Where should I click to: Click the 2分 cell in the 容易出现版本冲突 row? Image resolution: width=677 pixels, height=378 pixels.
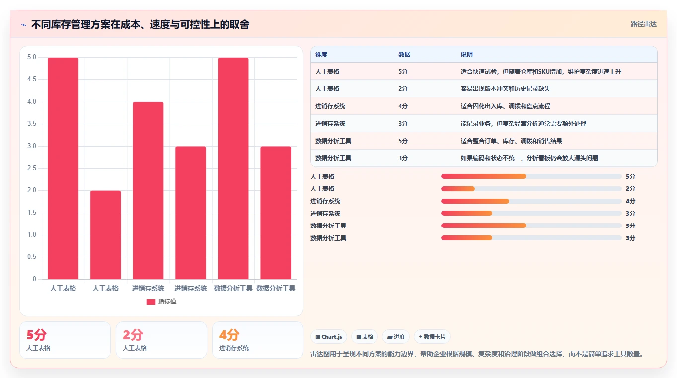403,89
